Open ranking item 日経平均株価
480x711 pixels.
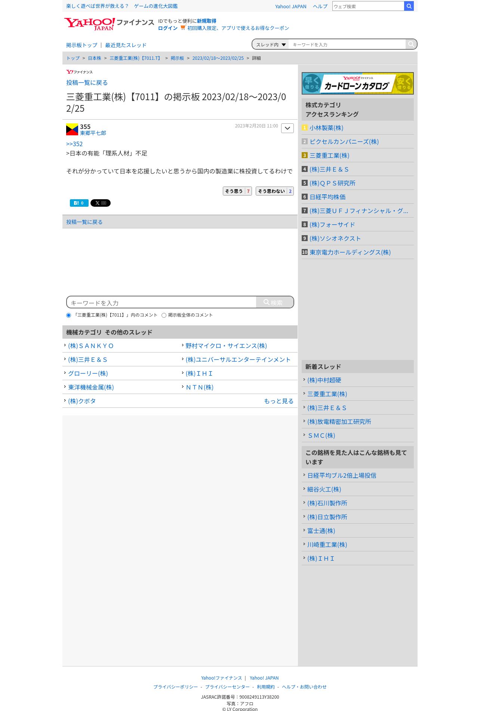point(327,197)
